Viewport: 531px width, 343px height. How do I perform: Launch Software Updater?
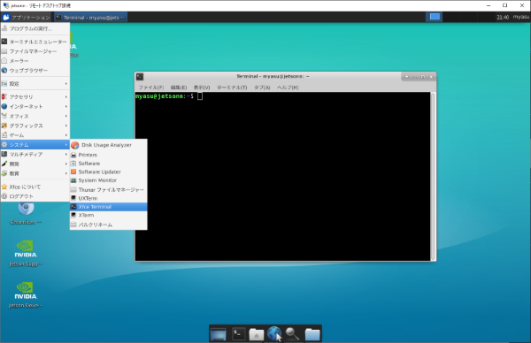coord(108,171)
